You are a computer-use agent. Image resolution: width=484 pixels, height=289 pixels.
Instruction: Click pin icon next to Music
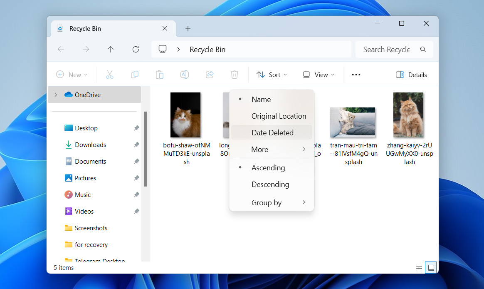click(x=136, y=195)
